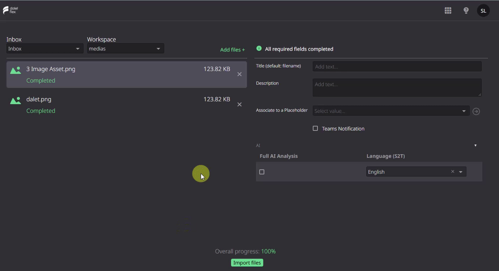Click the Workspace label

point(102,39)
